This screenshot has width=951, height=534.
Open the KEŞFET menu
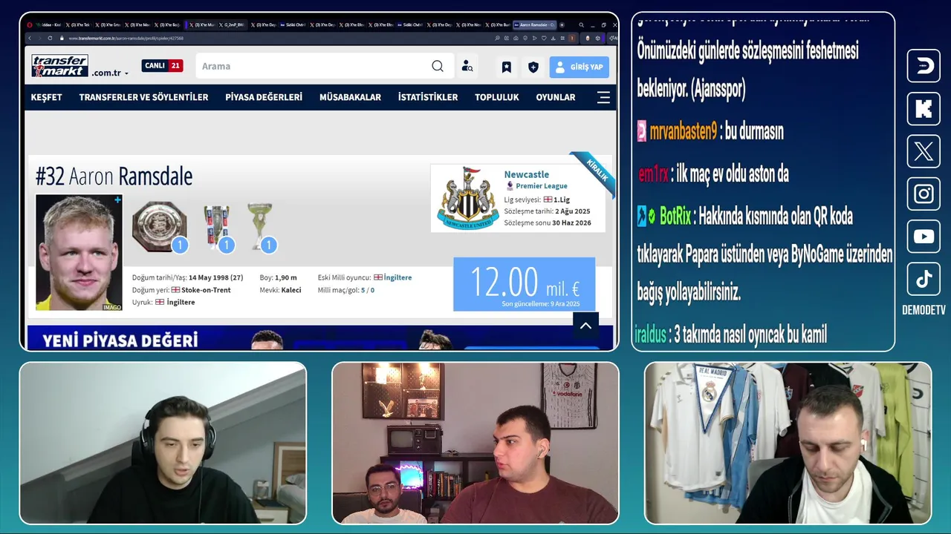(x=46, y=97)
